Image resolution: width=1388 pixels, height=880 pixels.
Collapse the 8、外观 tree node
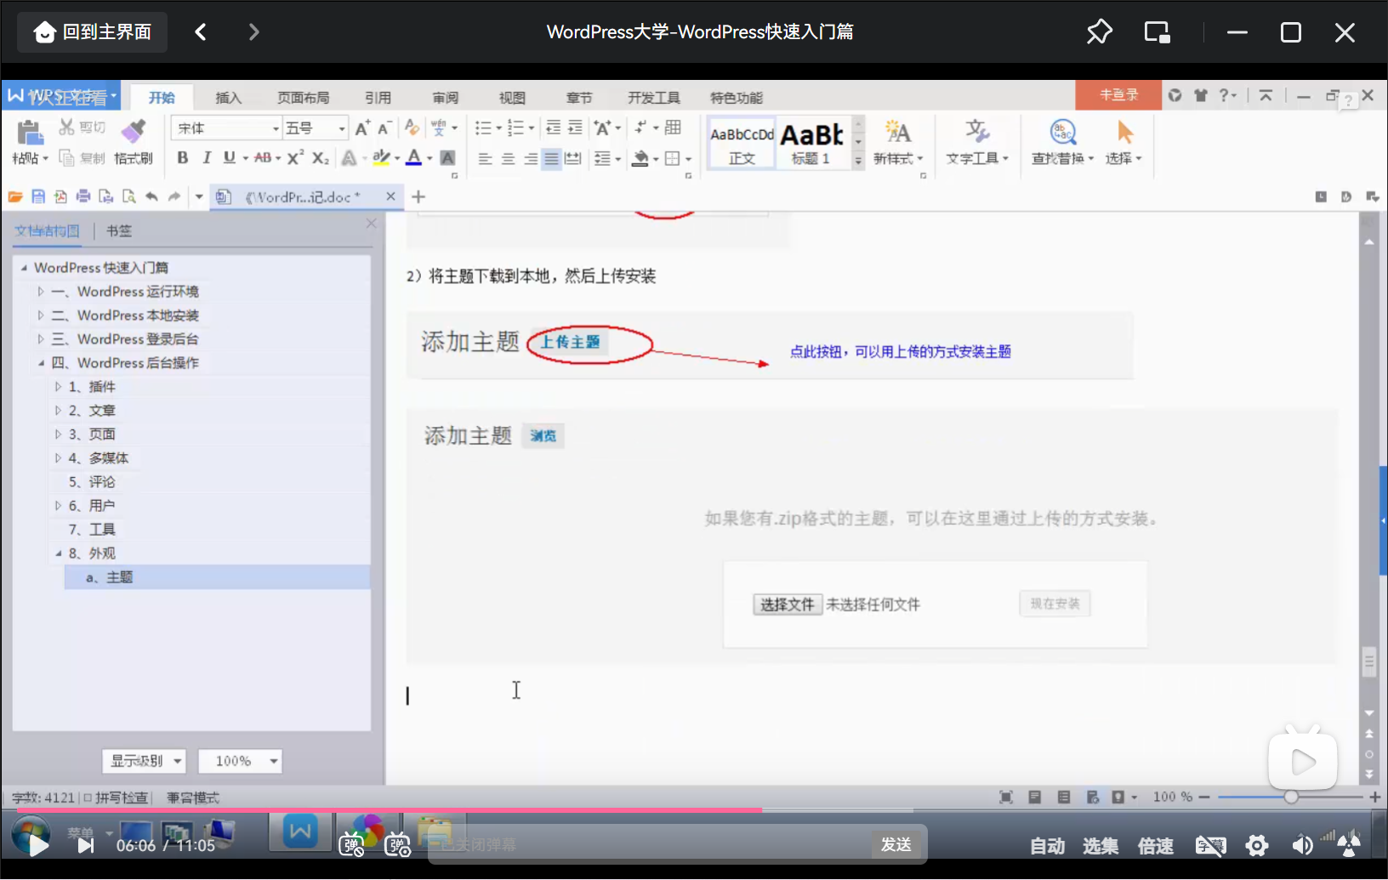pyautogui.click(x=58, y=554)
